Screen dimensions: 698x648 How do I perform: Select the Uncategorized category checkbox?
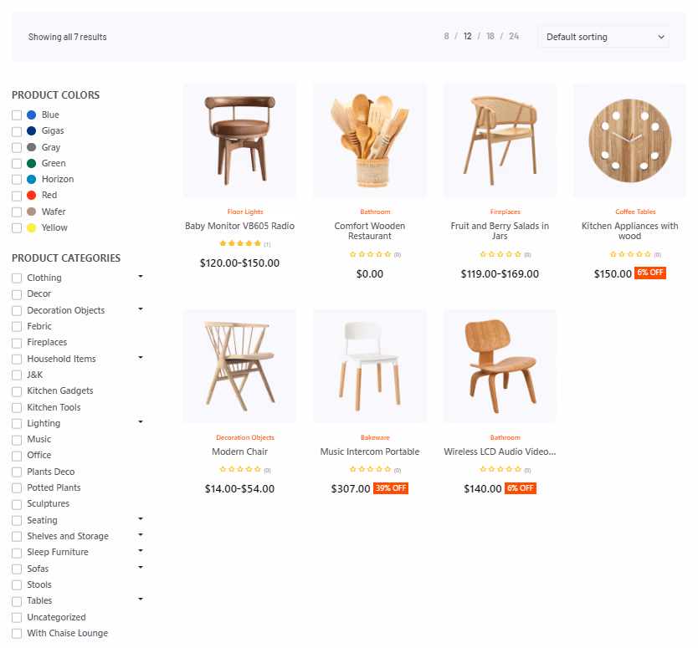tap(15, 617)
